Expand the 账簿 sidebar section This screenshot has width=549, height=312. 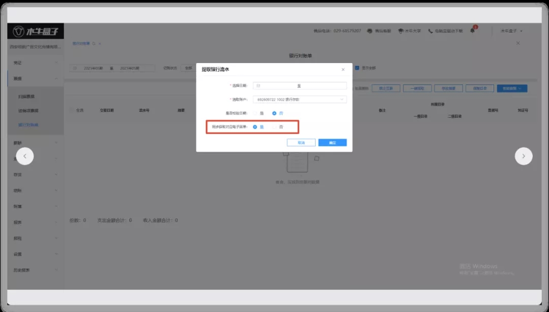click(x=36, y=206)
